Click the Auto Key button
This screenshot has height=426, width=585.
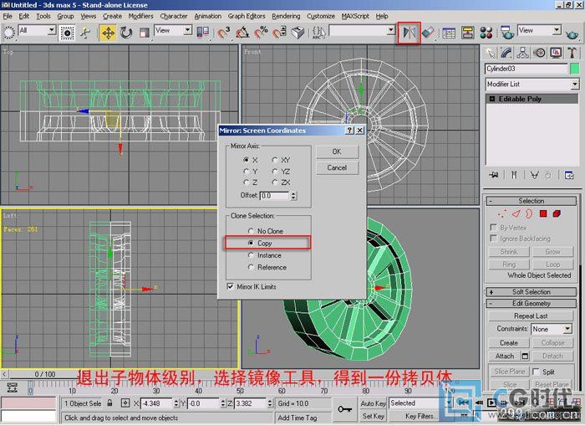tap(373, 403)
